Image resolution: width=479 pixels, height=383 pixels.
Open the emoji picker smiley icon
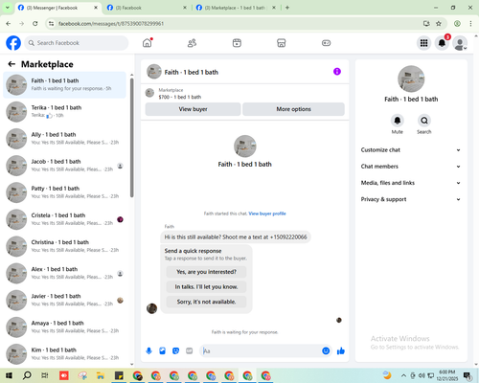(x=326, y=351)
